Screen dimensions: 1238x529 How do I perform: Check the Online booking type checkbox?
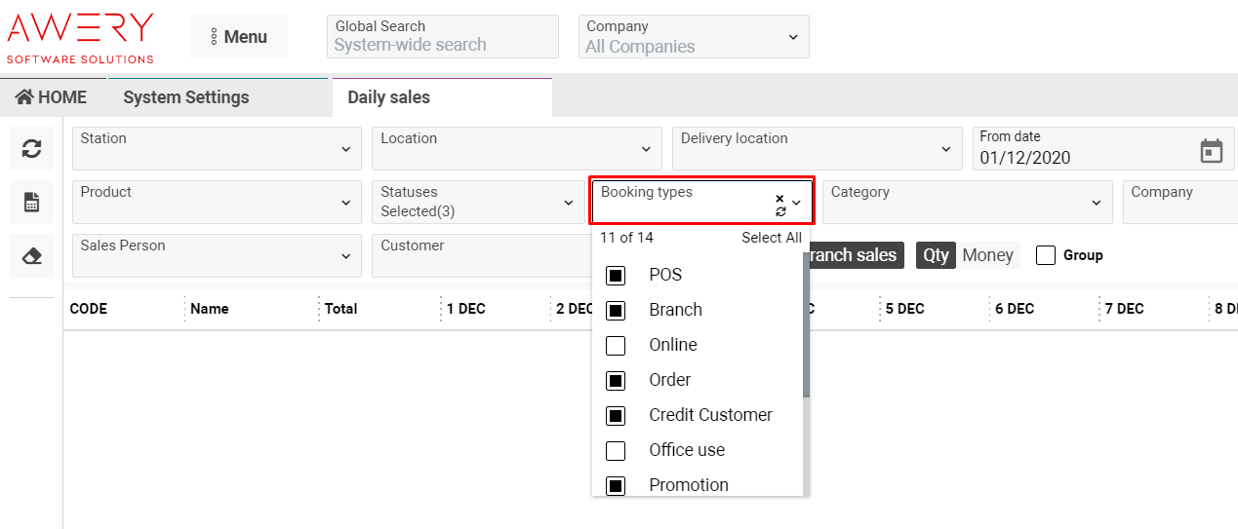click(616, 345)
